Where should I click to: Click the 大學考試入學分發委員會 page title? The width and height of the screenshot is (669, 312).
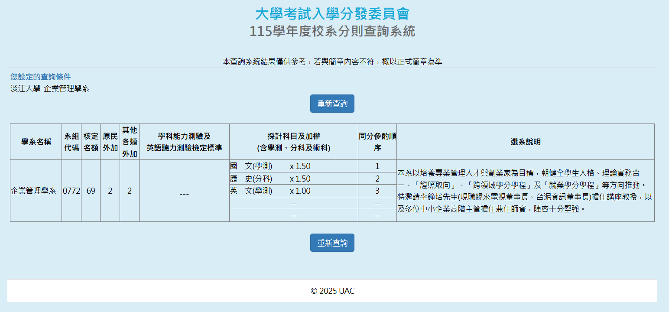(332, 14)
